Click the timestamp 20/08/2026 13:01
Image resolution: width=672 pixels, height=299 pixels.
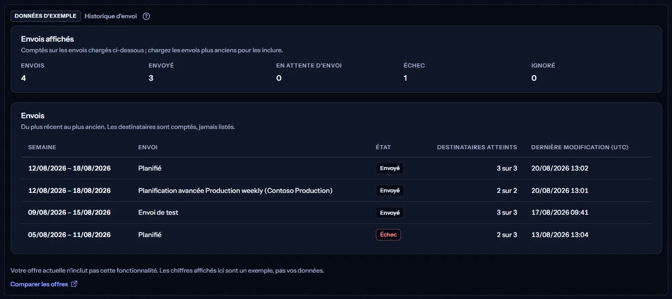[x=560, y=190]
